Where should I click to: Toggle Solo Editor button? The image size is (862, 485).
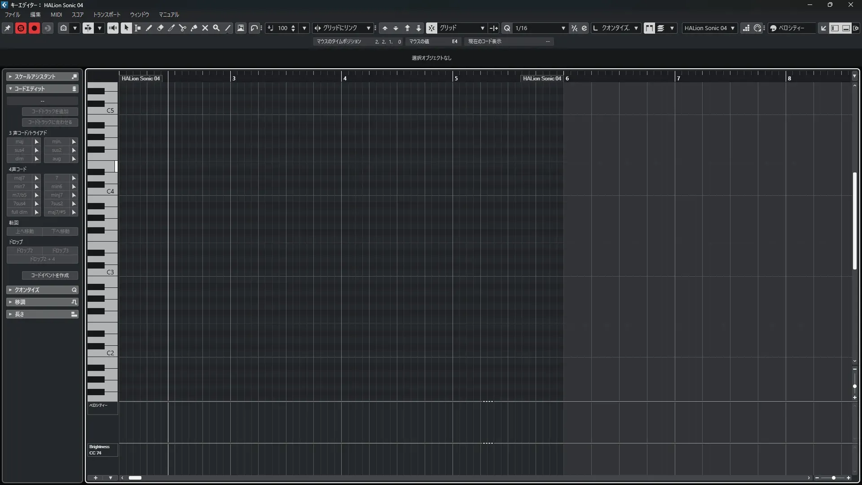coord(21,28)
